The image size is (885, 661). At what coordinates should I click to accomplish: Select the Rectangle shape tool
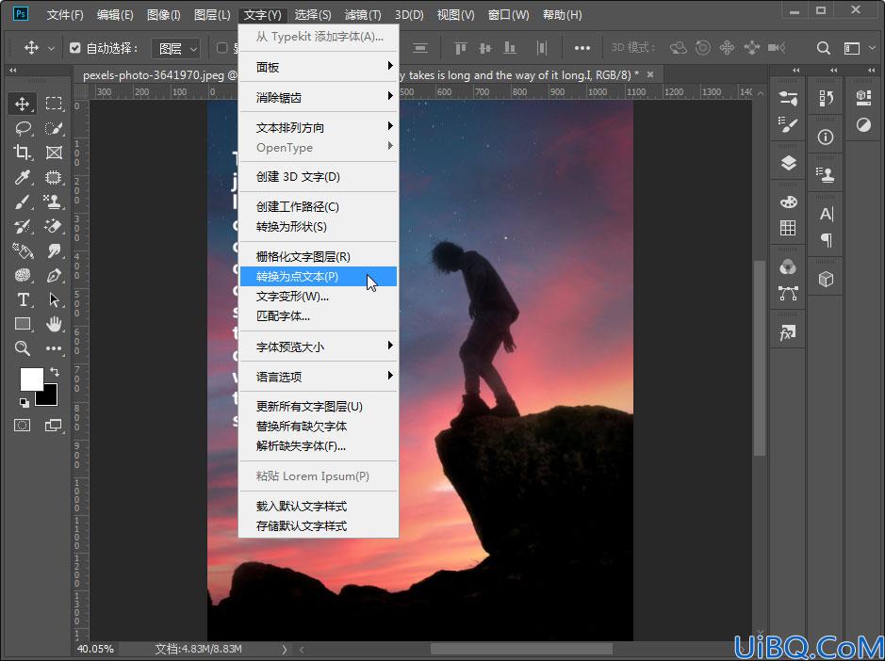point(22,324)
